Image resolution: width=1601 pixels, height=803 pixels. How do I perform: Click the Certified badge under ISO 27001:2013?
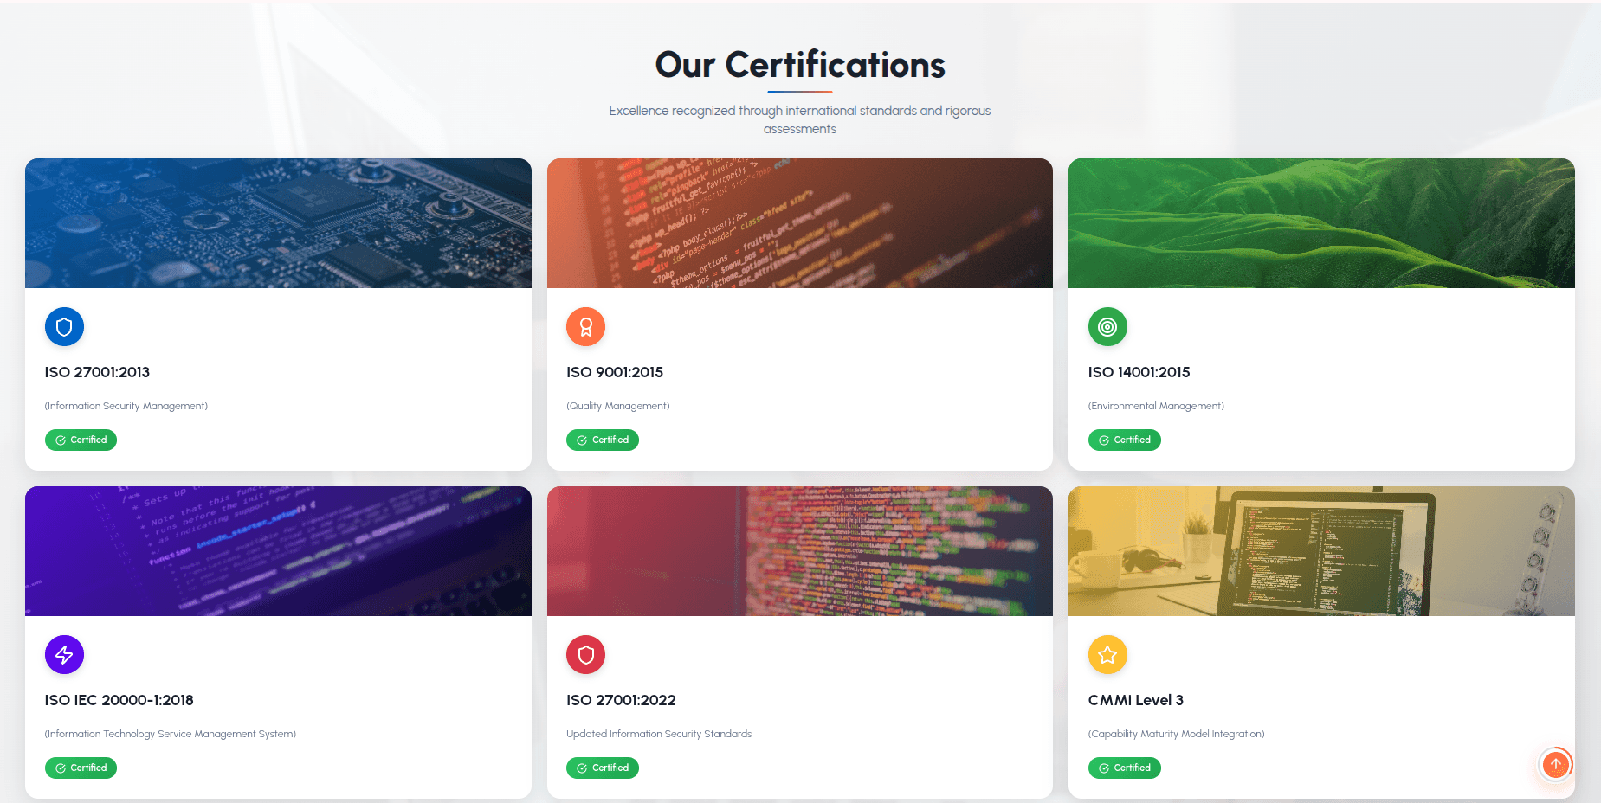pos(81,440)
